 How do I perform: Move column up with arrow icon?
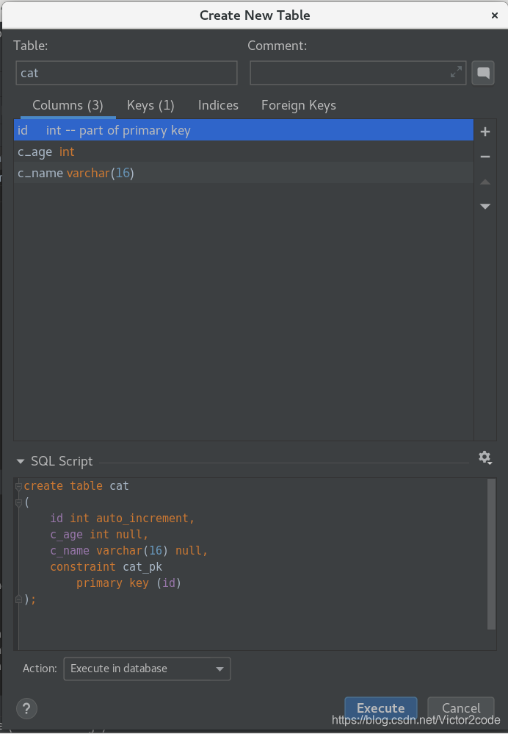(x=485, y=182)
